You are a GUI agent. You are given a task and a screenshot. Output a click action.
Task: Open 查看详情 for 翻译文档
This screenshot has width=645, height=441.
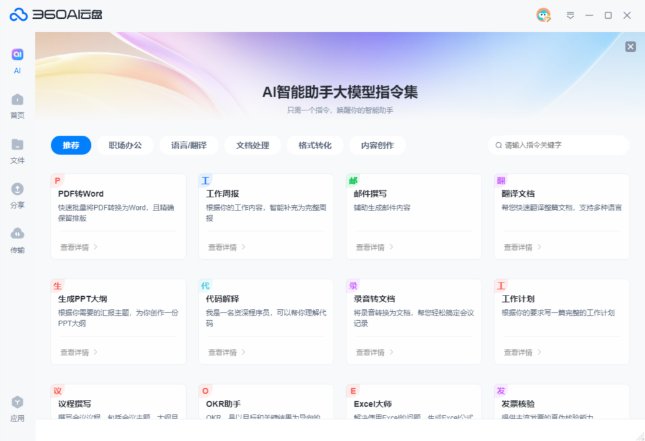tap(522, 247)
